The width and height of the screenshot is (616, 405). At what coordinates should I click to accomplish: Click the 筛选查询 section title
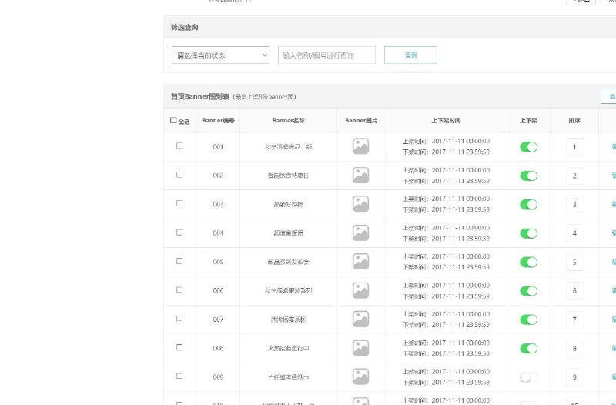pos(184,27)
